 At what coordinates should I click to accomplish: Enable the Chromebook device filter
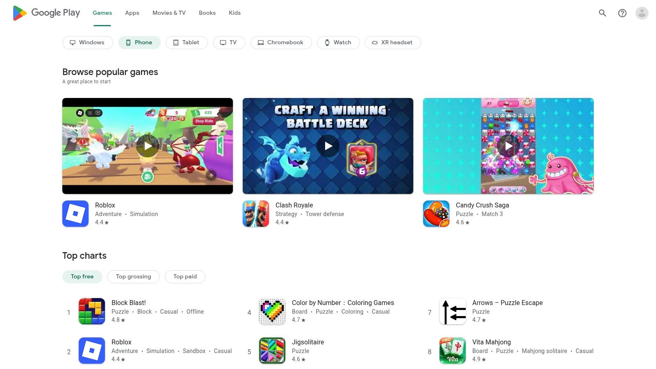[x=281, y=42]
